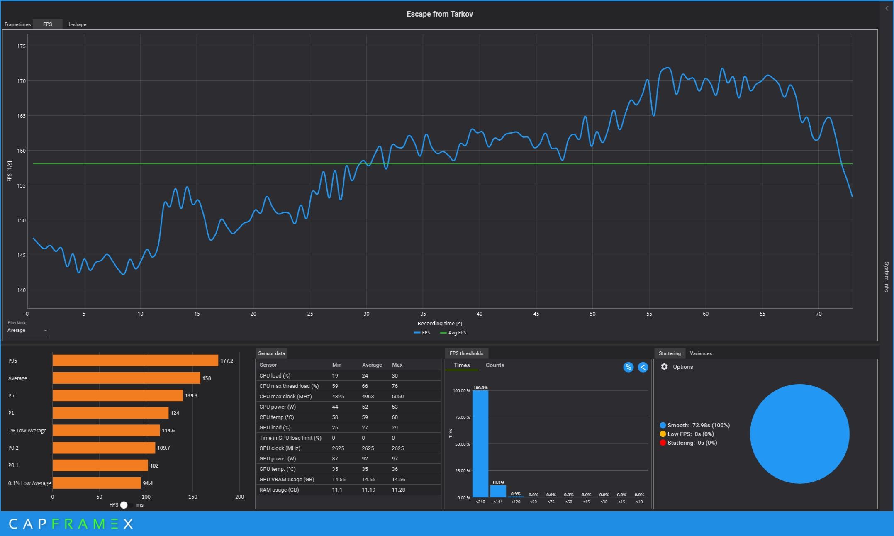This screenshot has width=894, height=536.
Task: Select the CPU load (%) row
Action: pyautogui.click(x=348, y=375)
